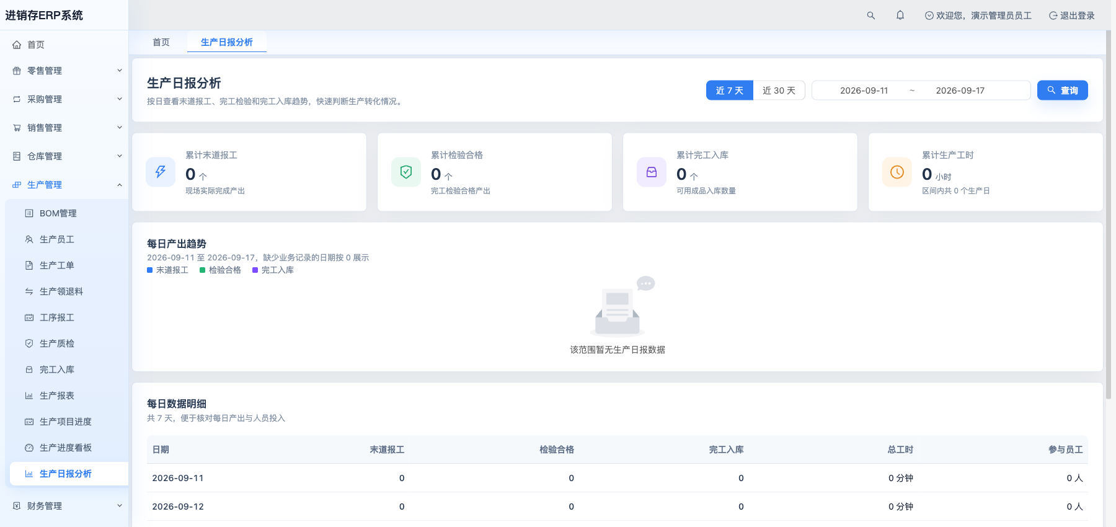Click the 生产领退料 swap icon
Screen dimensions: 1116x527
click(29, 291)
